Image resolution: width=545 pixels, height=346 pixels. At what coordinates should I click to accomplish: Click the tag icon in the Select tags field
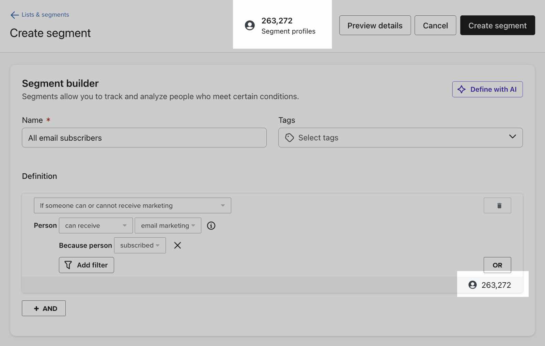pyautogui.click(x=290, y=138)
